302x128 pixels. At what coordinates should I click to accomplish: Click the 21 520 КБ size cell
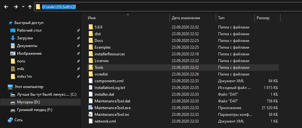tap(270, 108)
